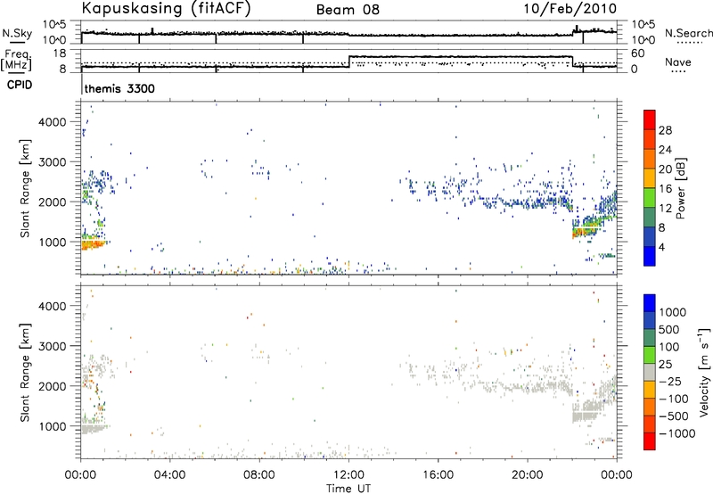713x494 pixels.
Task: Select the orange segment of Power color bar
Action: tap(650, 159)
